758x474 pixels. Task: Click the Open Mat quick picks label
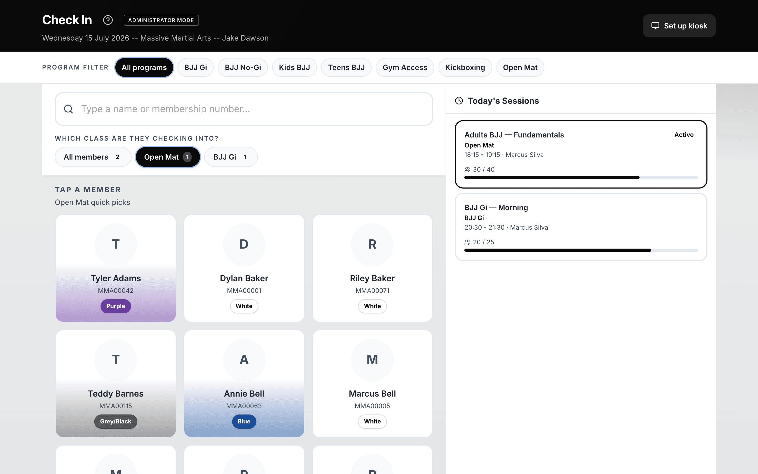click(x=92, y=203)
